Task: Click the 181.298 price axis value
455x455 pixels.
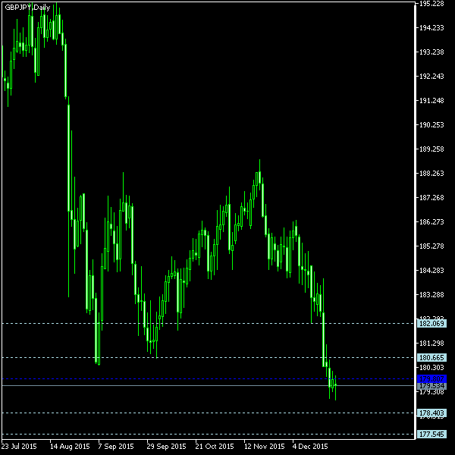Action: pyautogui.click(x=431, y=344)
